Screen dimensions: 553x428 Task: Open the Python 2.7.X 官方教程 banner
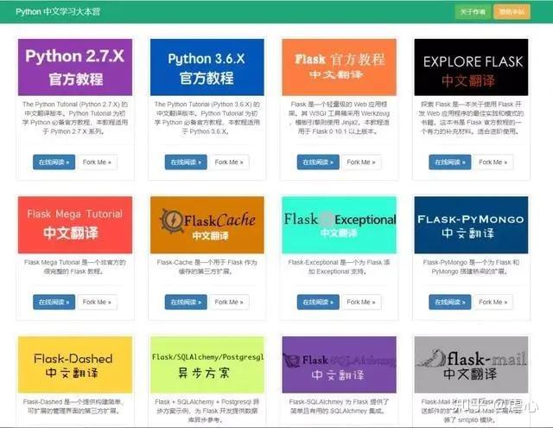tap(75, 67)
